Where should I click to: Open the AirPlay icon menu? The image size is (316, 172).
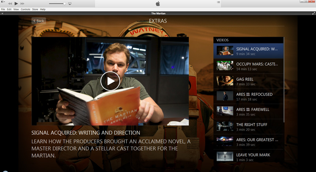(x=70, y=4)
